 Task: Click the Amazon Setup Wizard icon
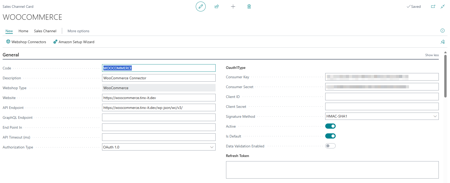pos(55,42)
